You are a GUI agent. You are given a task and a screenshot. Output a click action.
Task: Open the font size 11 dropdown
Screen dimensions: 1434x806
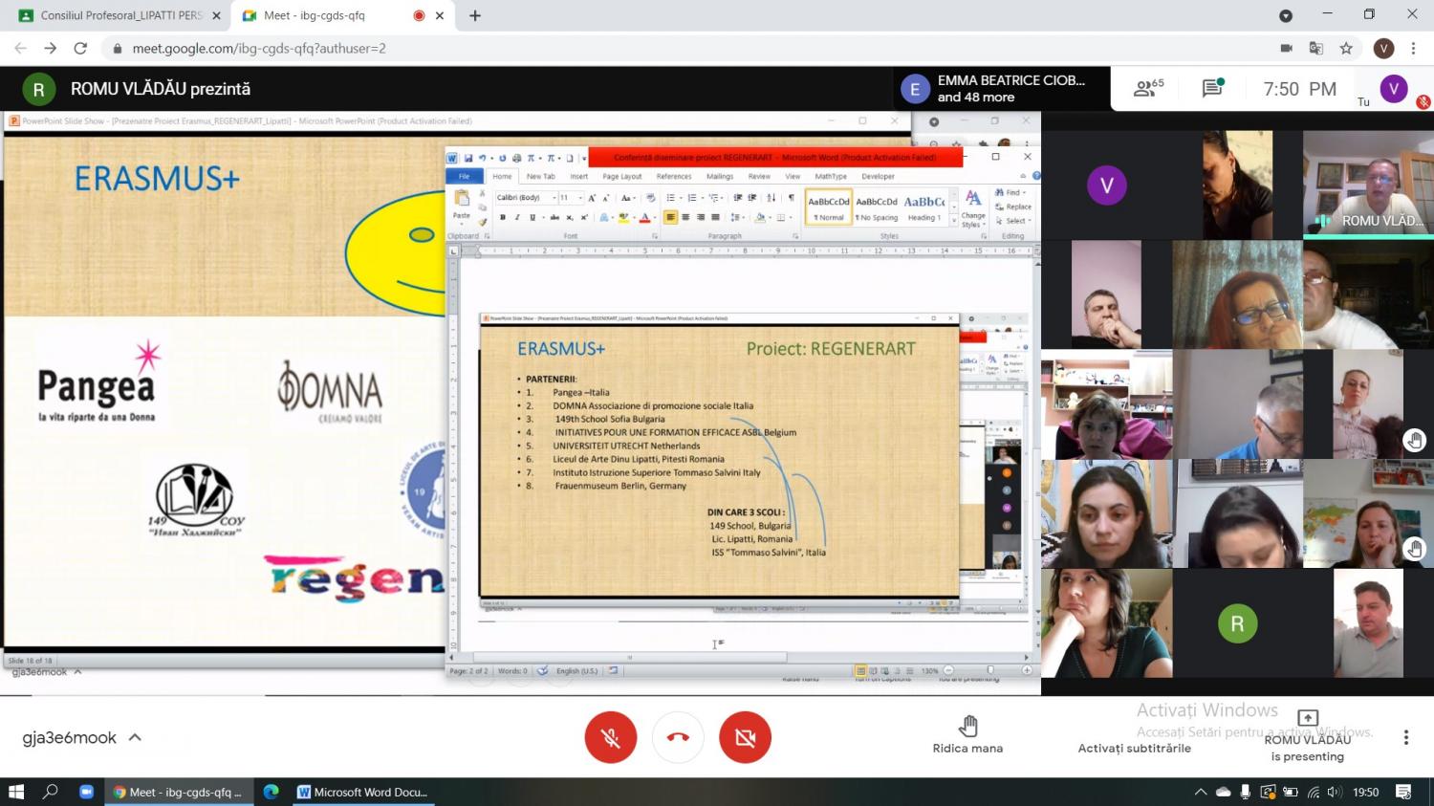coord(580,198)
